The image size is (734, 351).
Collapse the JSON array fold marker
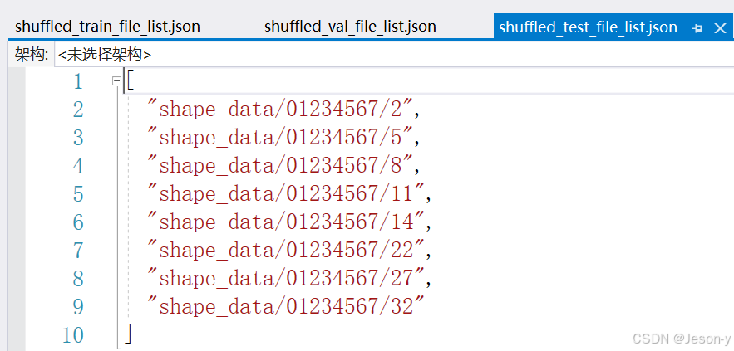(117, 81)
